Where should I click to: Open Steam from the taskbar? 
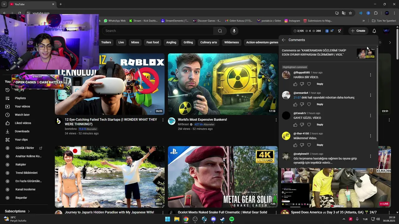coord(222,219)
